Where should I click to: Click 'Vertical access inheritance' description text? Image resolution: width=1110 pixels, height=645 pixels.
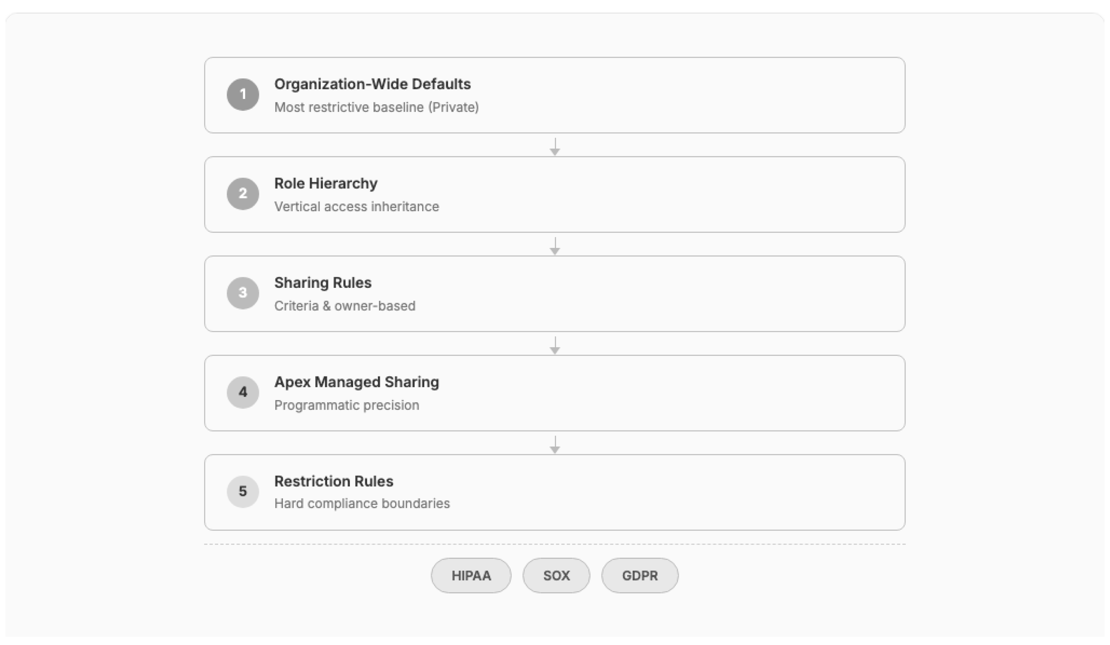(x=356, y=206)
